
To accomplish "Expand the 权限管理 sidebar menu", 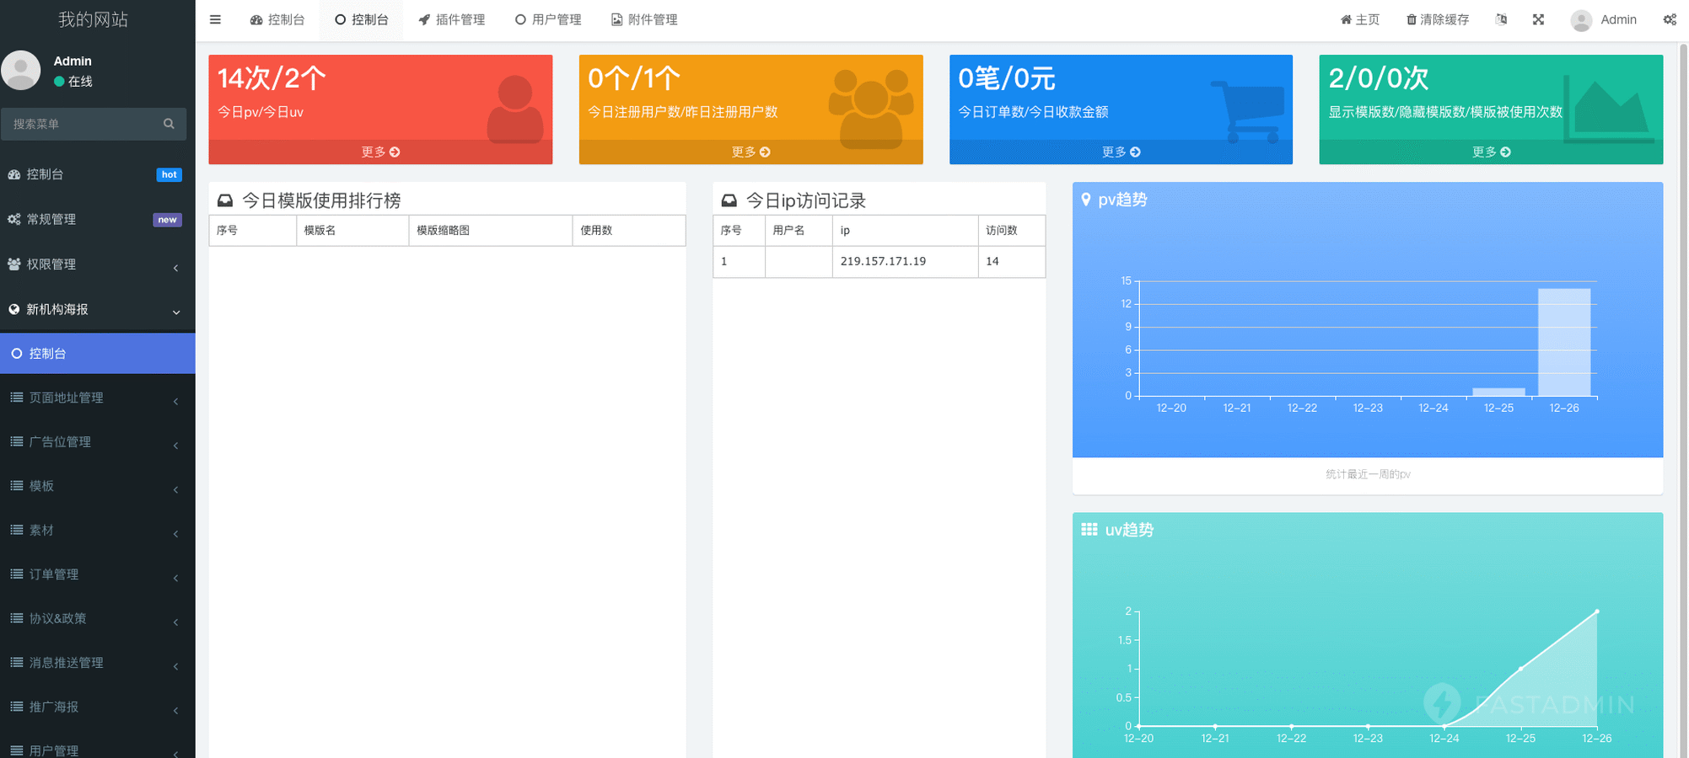I will (97, 264).
